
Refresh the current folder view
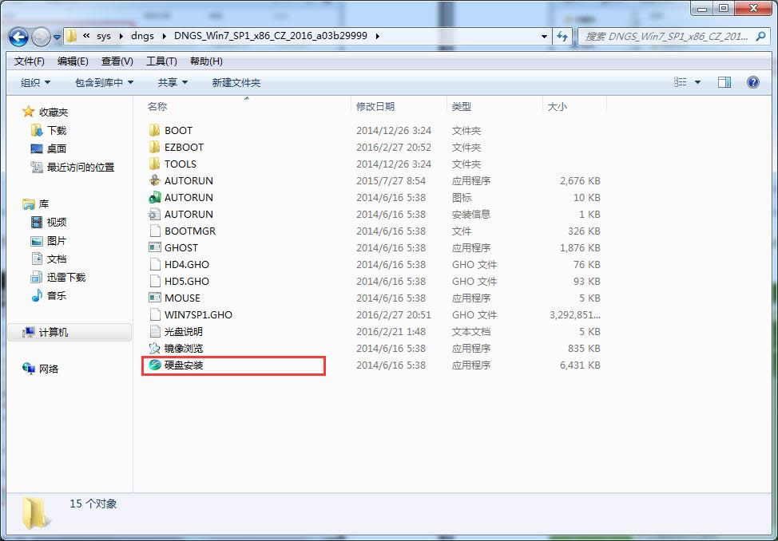563,37
